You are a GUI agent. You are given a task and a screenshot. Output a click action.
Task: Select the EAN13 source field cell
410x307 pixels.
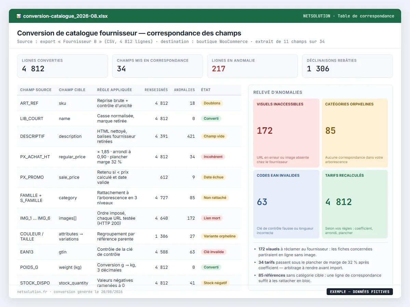coord(27,252)
